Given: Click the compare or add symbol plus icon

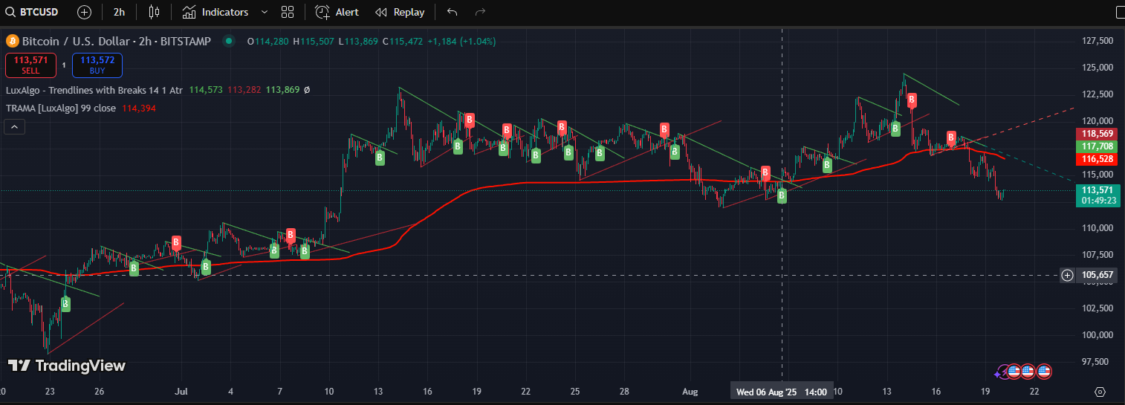Looking at the screenshot, I should click(85, 12).
